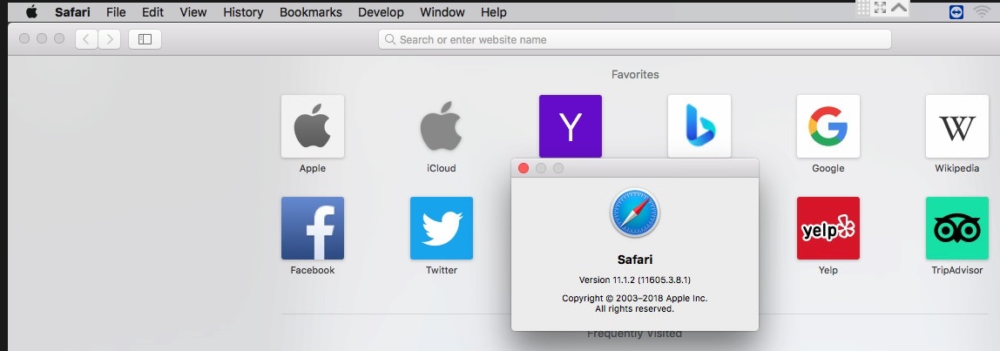
Task: Collapse the remote toolbar with up chevron
Action: 899,8
